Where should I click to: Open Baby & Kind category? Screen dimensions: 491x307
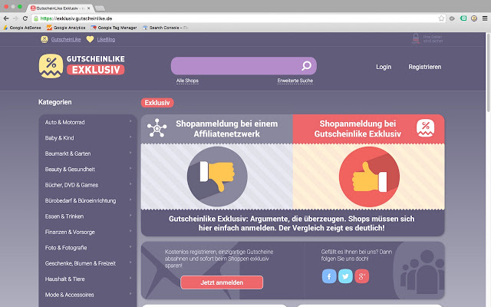(60, 138)
